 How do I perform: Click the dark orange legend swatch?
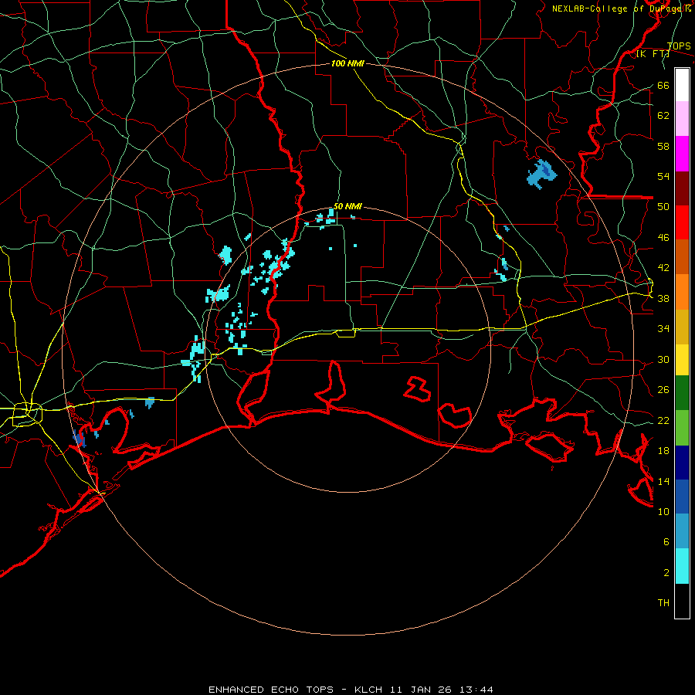click(682, 257)
